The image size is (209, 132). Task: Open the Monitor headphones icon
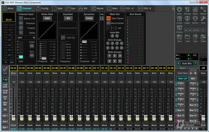coord(195,19)
